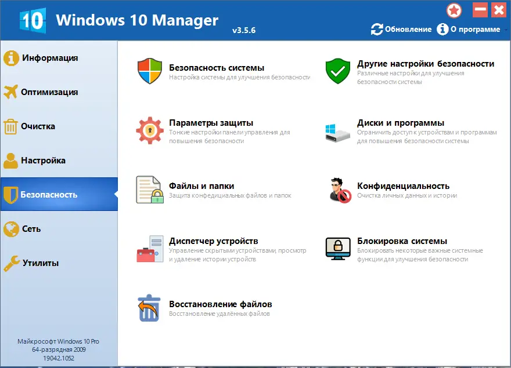Click the locked document Файлы и папки icon
This screenshot has height=368, width=511.
[x=150, y=190]
